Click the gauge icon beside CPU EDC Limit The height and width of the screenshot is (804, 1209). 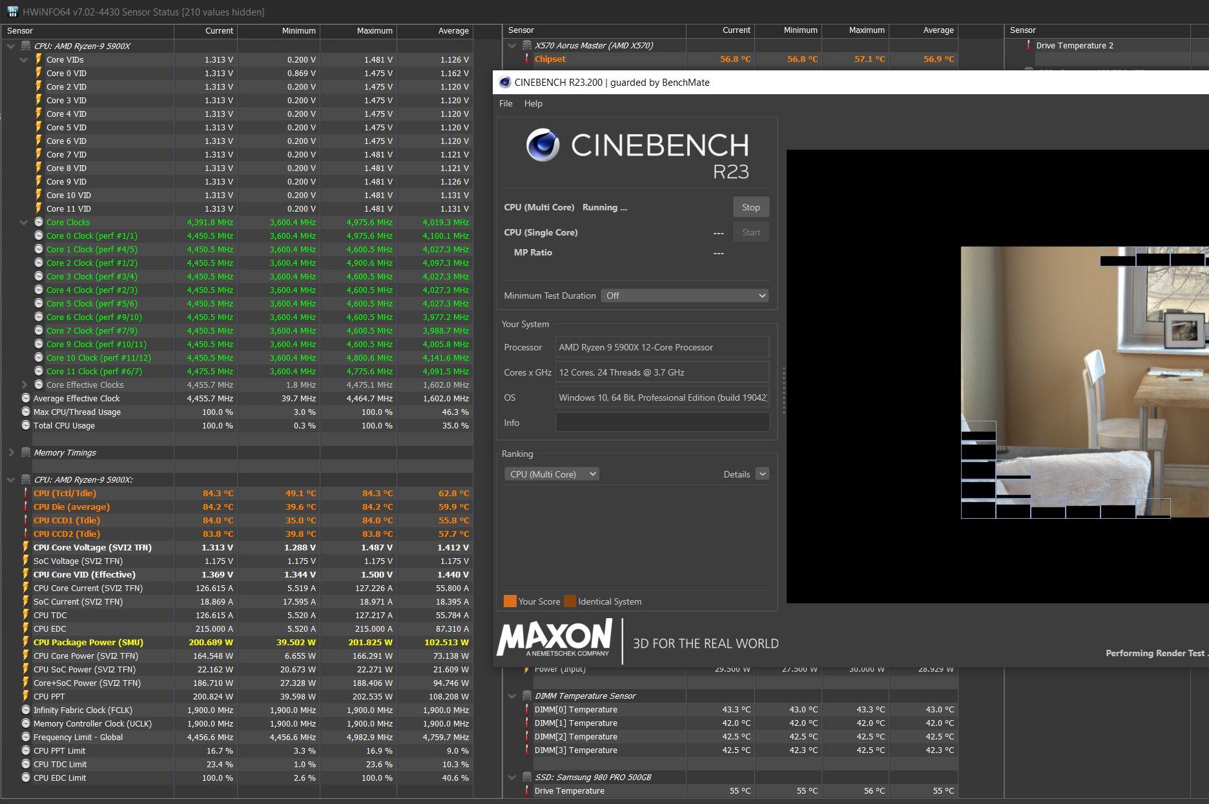[26, 778]
